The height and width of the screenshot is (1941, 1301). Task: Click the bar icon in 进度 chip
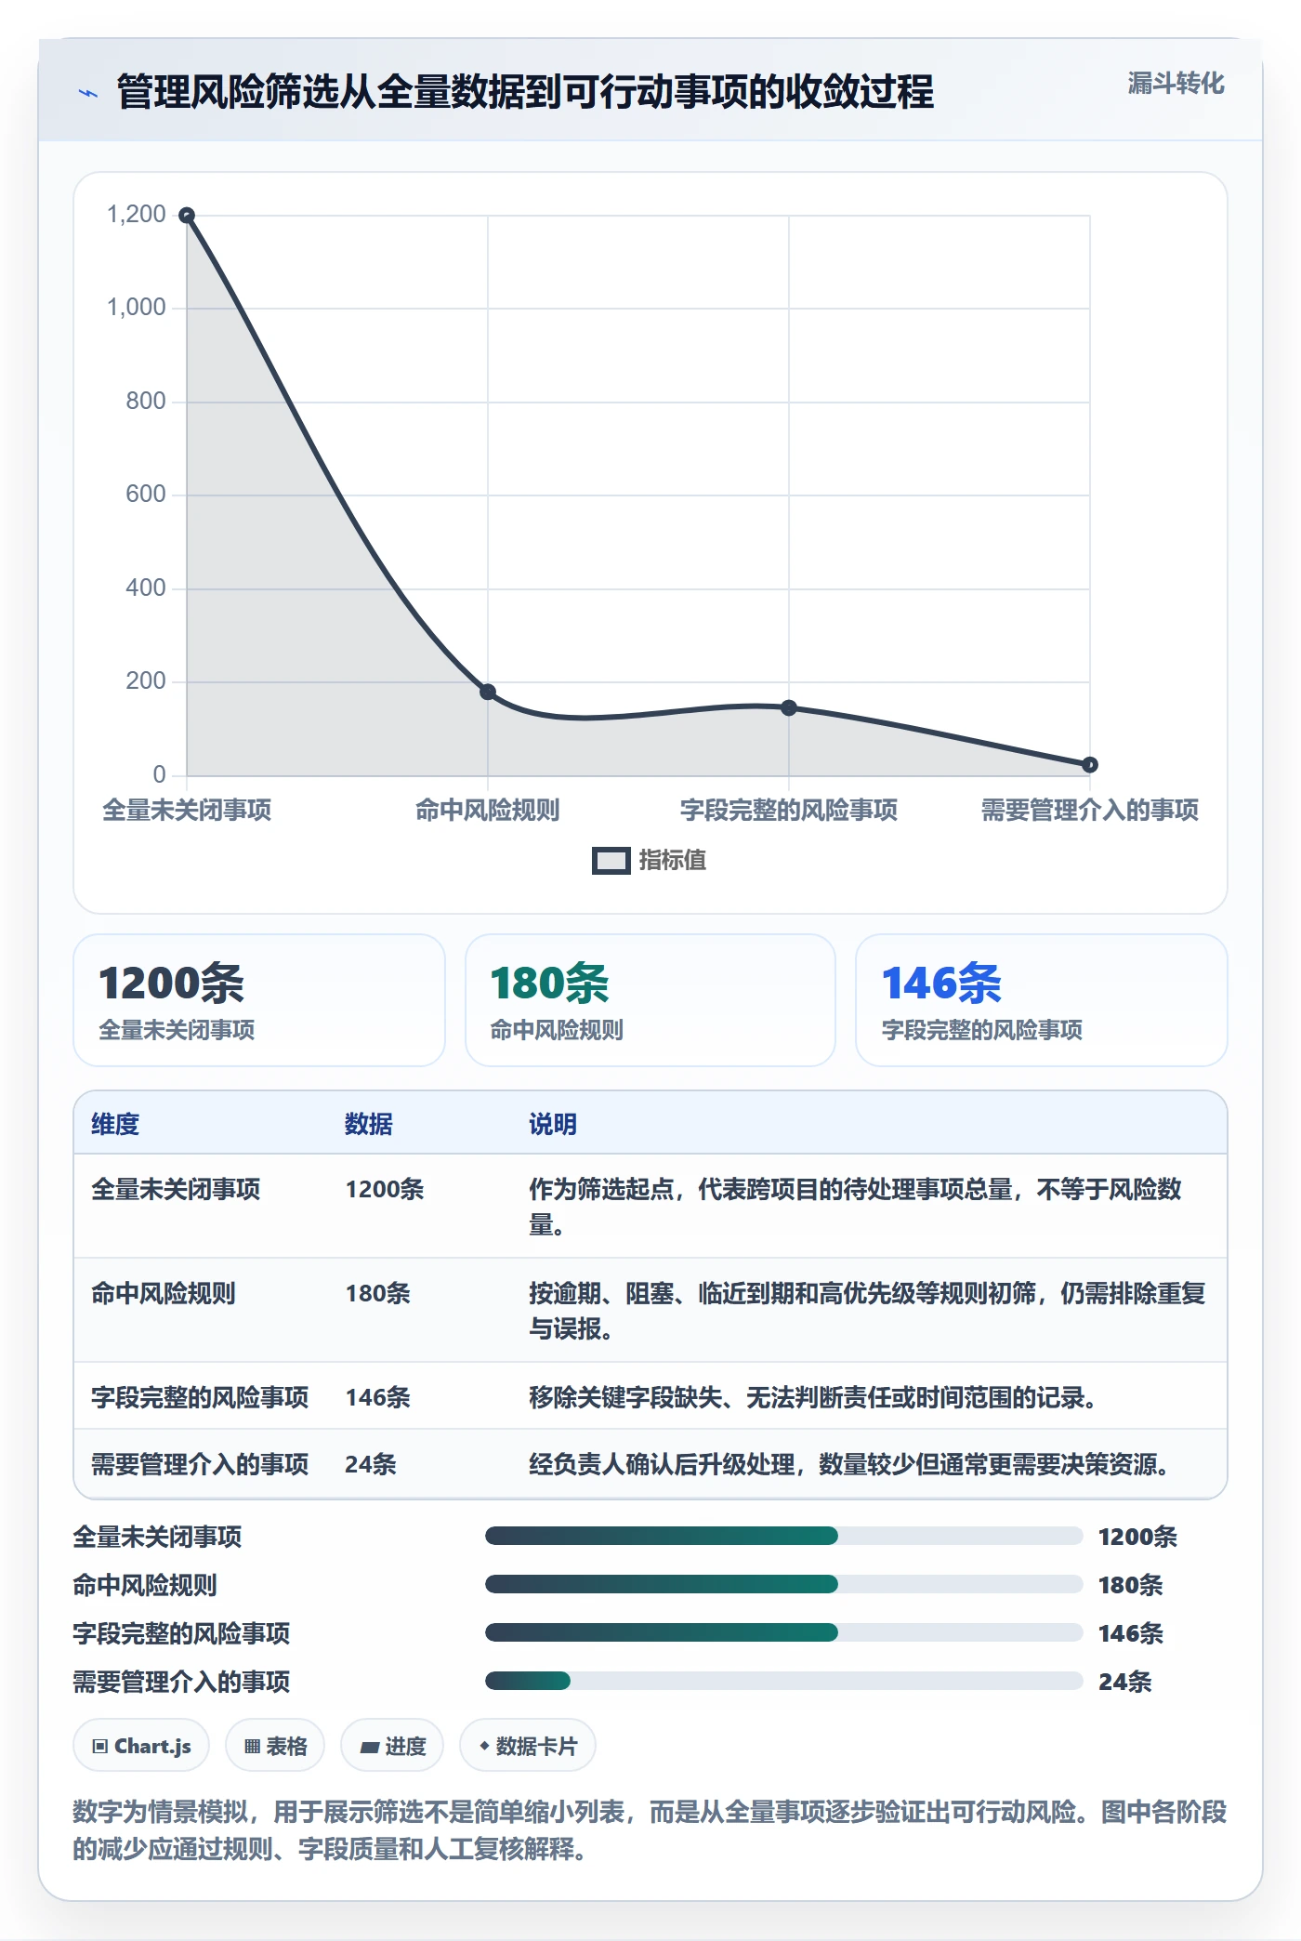pos(369,1748)
